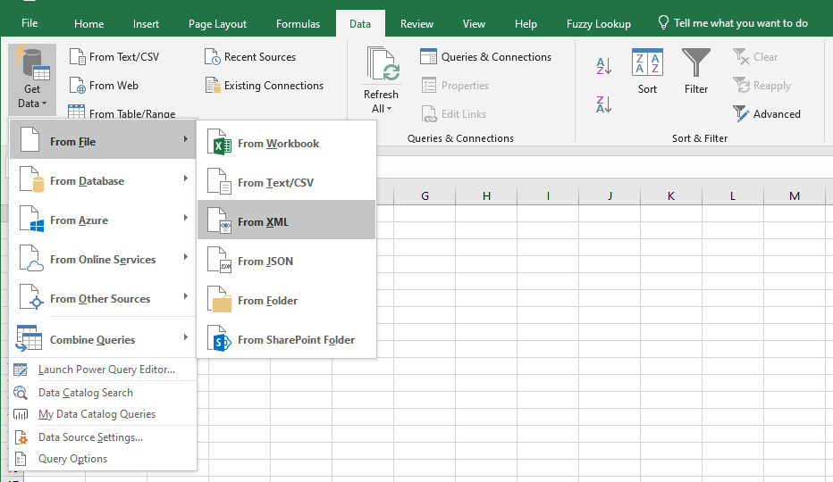
Task: Expand the From Online Services submenu
Action: 103,259
